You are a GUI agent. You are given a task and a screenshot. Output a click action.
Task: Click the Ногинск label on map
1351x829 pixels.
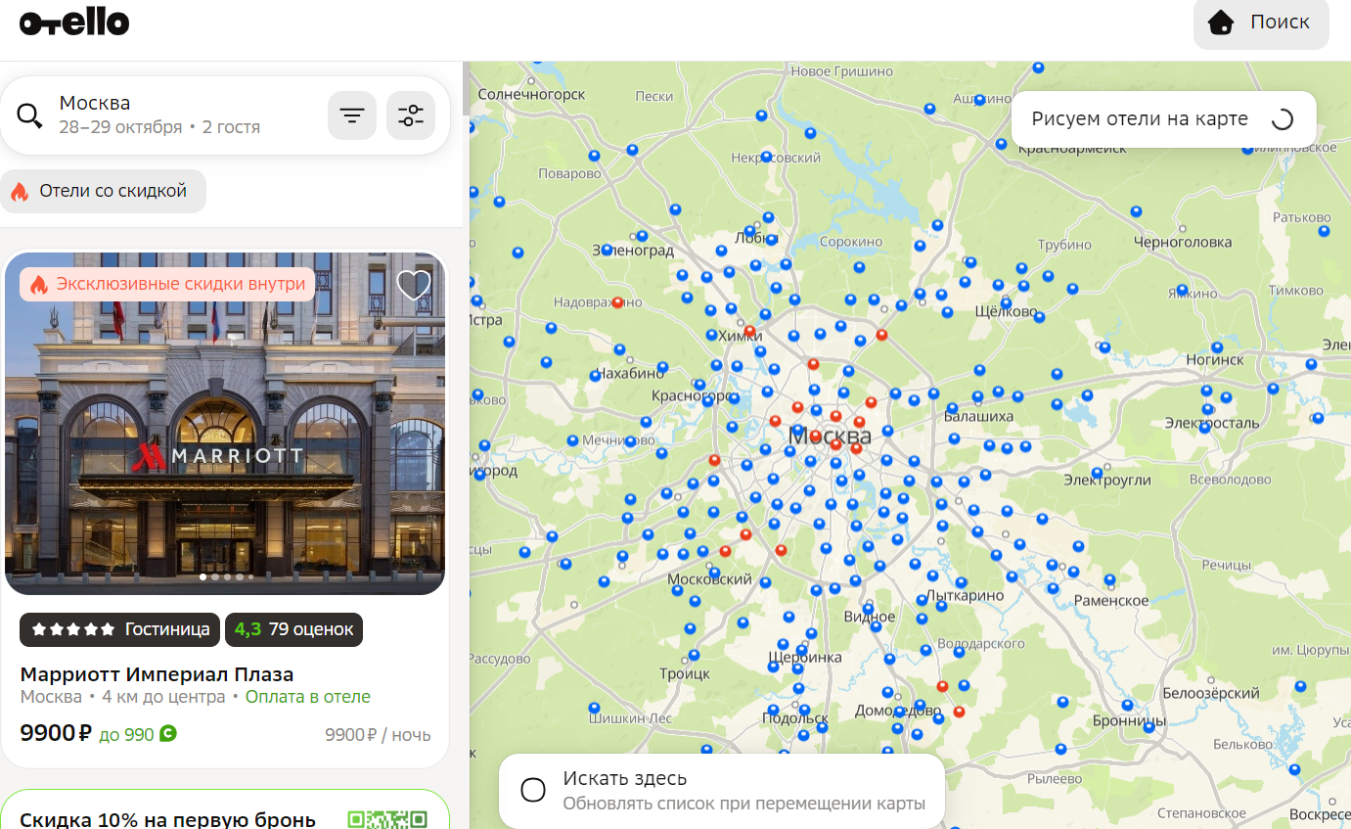pos(1216,359)
